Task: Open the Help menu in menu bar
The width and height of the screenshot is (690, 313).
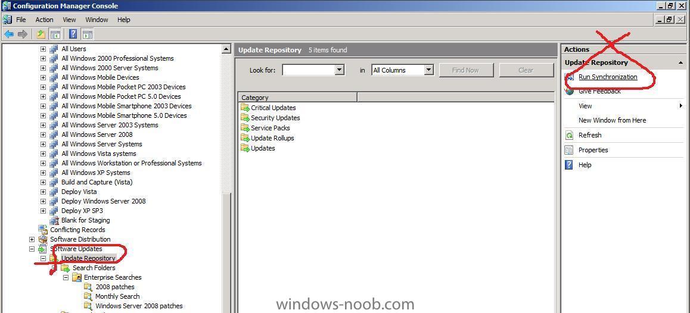Action: pos(124,20)
